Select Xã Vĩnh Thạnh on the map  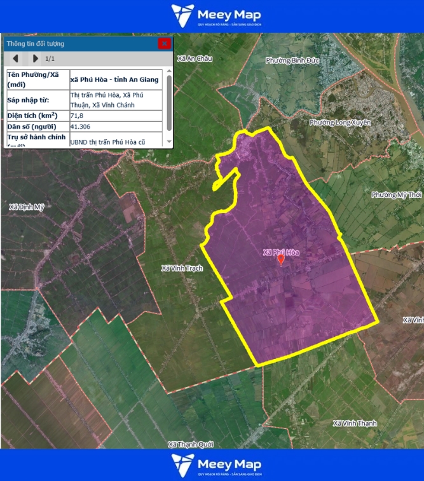355,423
